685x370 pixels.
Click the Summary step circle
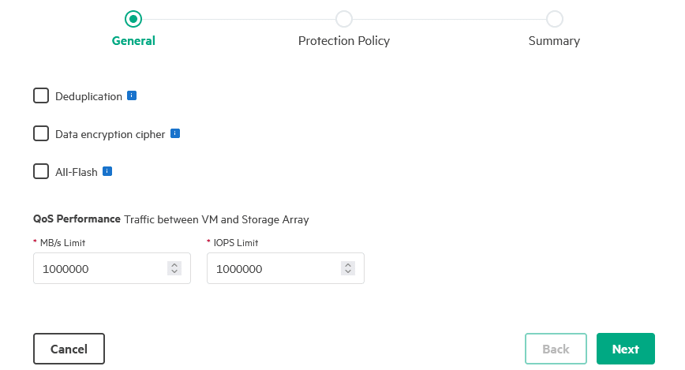pyautogui.click(x=554, y=19)
